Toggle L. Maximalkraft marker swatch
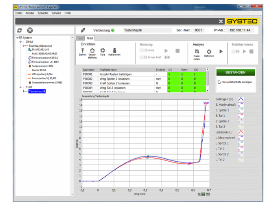276x207 pixels. point(241,138)
